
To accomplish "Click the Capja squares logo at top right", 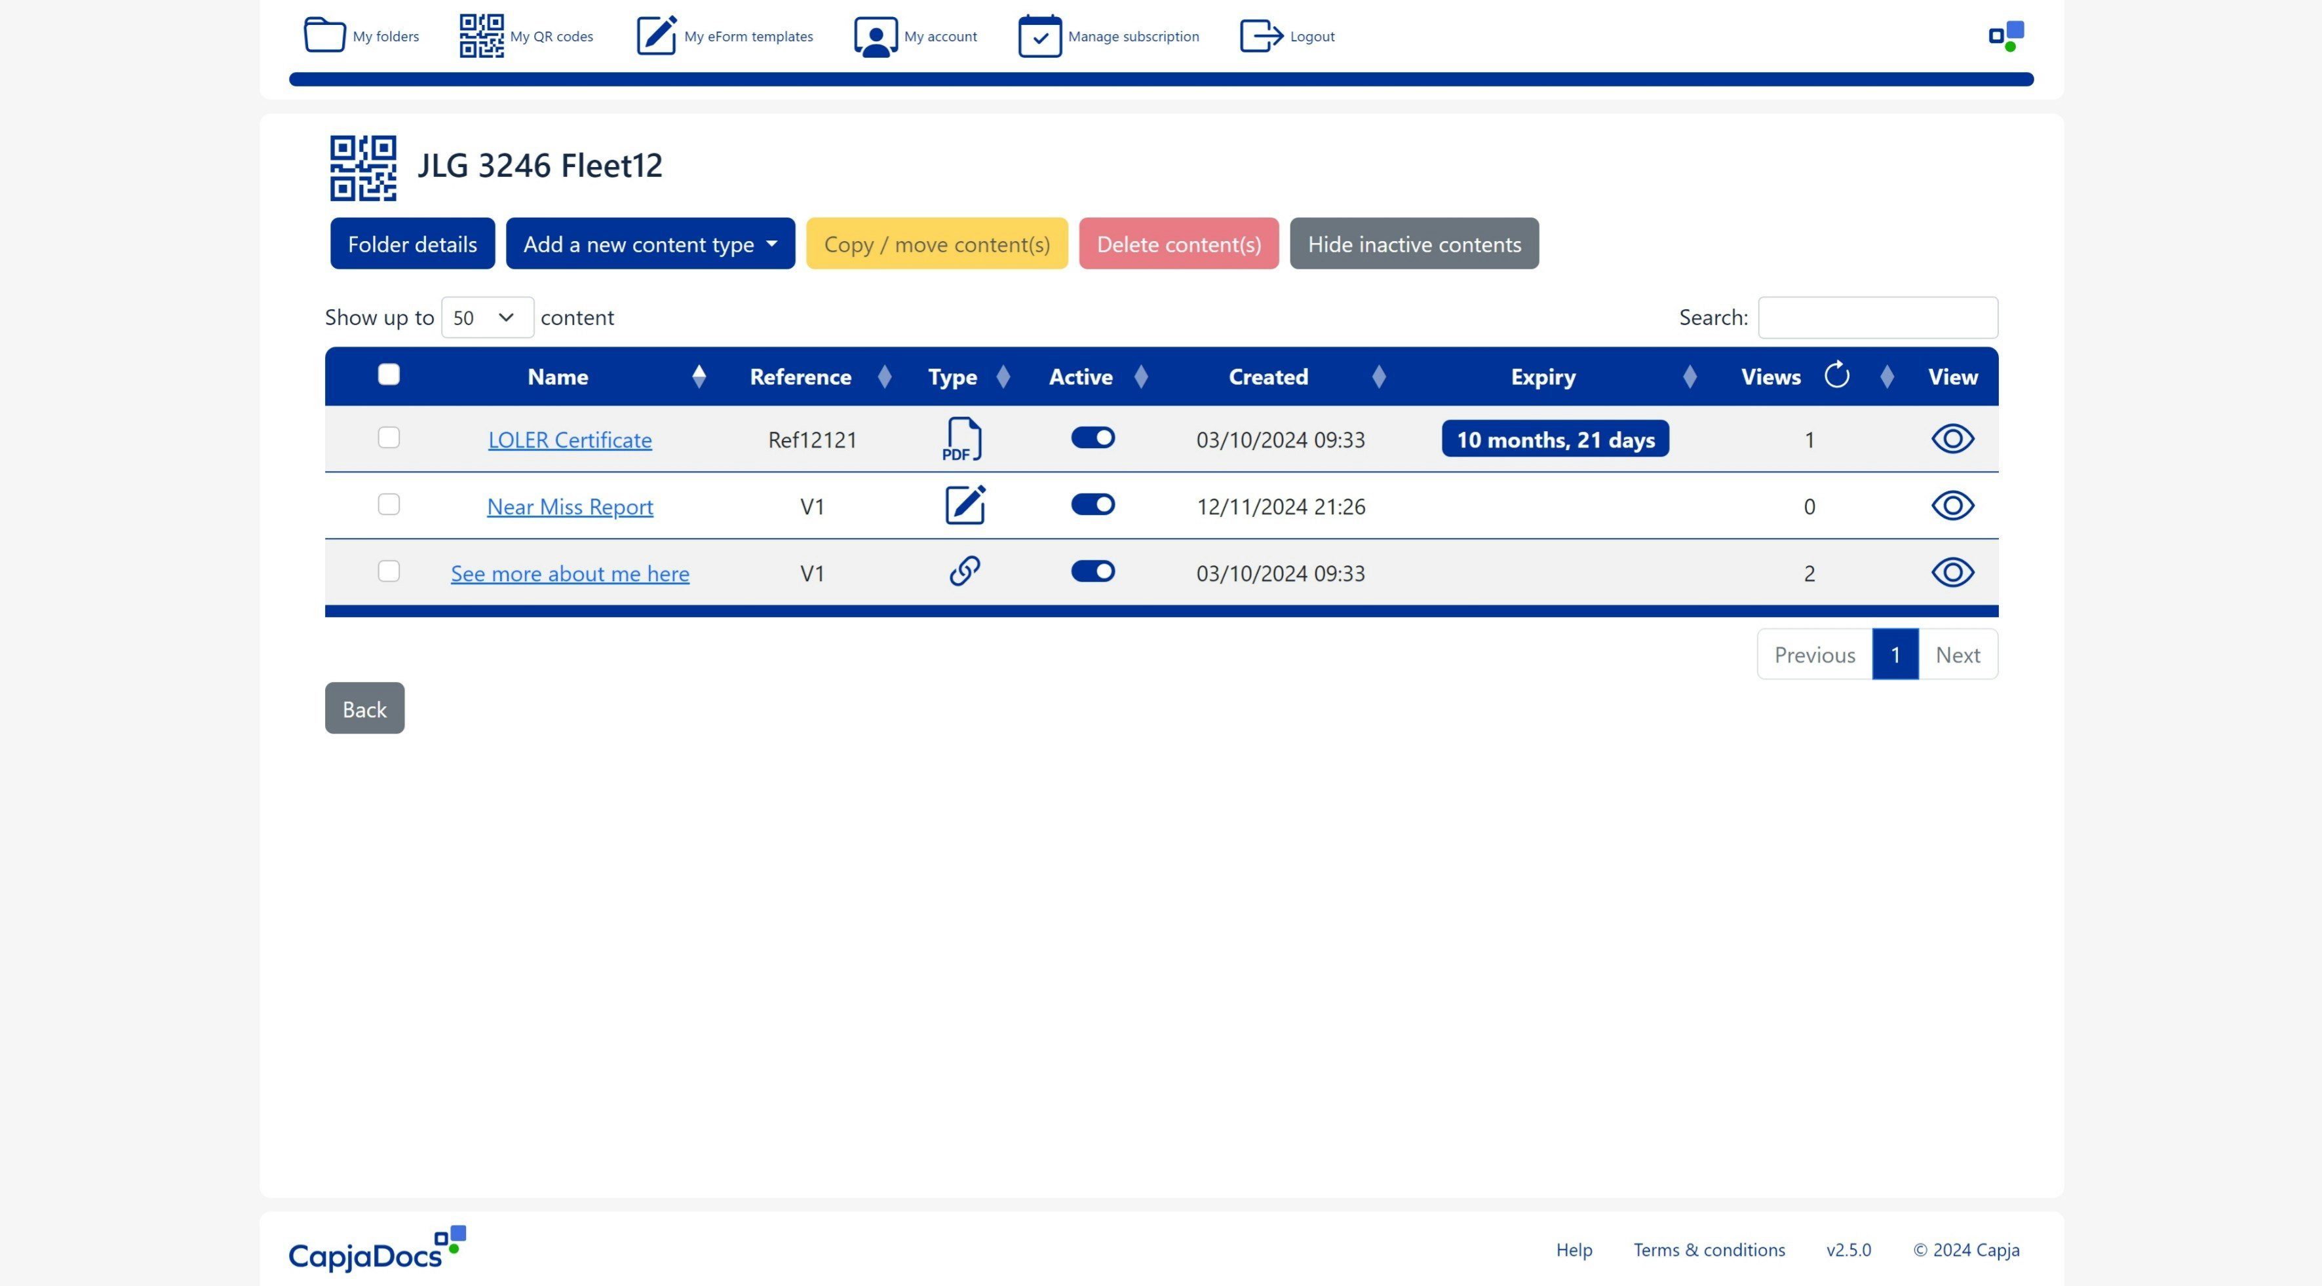I will pos(2007,36).
